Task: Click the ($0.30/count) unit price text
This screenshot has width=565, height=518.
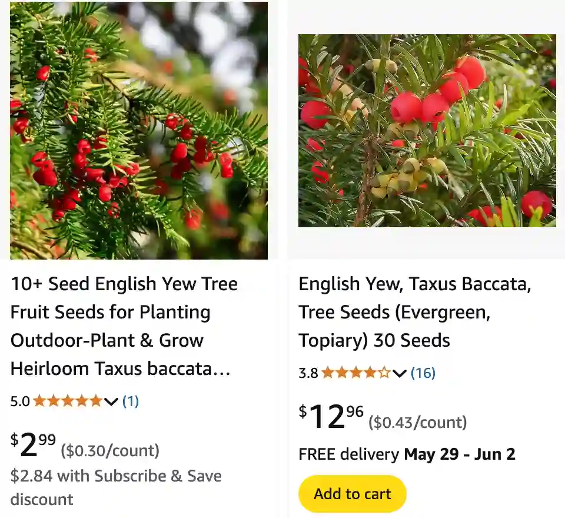Action: 110,451
